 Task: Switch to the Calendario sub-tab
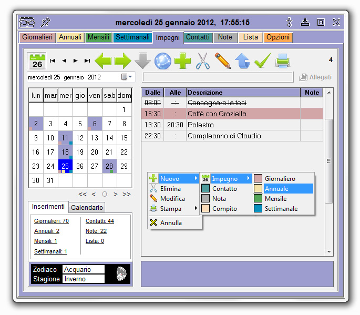coord(87,208)
